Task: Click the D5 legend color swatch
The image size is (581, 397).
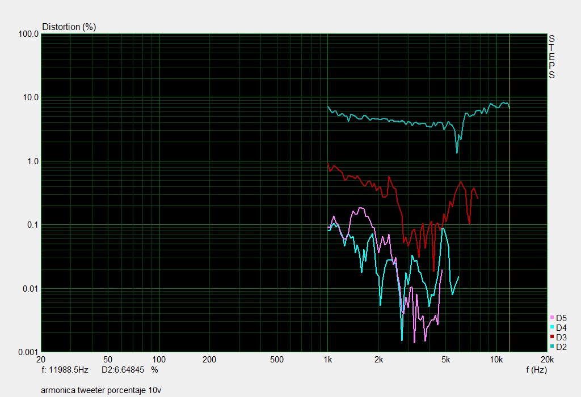Action: click(552, 318)
